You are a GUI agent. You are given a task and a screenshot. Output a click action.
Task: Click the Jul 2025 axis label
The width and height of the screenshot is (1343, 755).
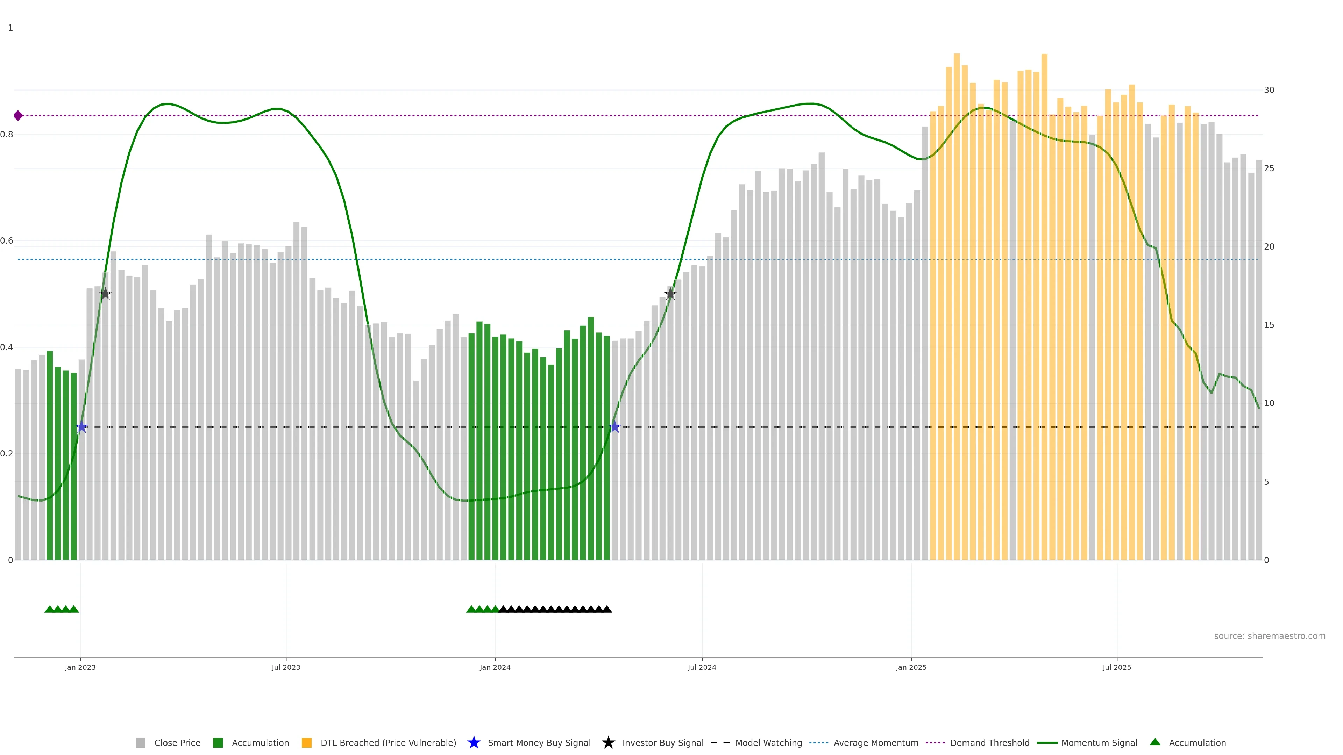click(1117, 667)
